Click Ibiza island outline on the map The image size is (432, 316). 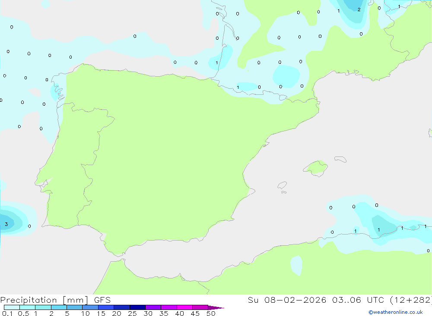click(282, 185)
